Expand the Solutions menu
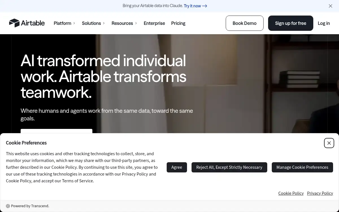This screenshot has height=212, width=339. coord(93,23)
